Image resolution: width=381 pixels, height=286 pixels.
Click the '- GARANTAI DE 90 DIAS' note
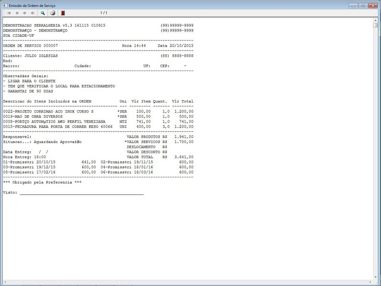28,91
